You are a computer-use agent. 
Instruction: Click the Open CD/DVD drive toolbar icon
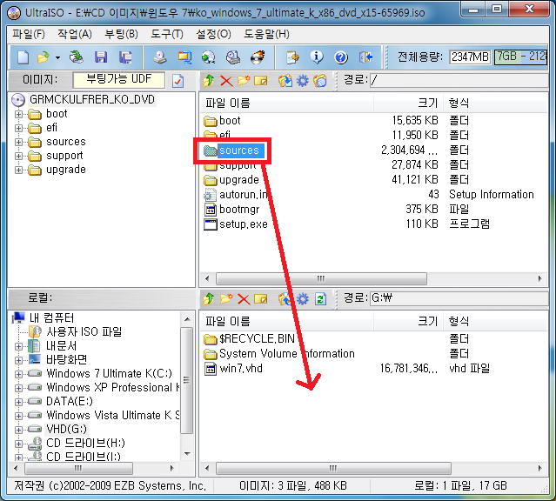point(76,57)
